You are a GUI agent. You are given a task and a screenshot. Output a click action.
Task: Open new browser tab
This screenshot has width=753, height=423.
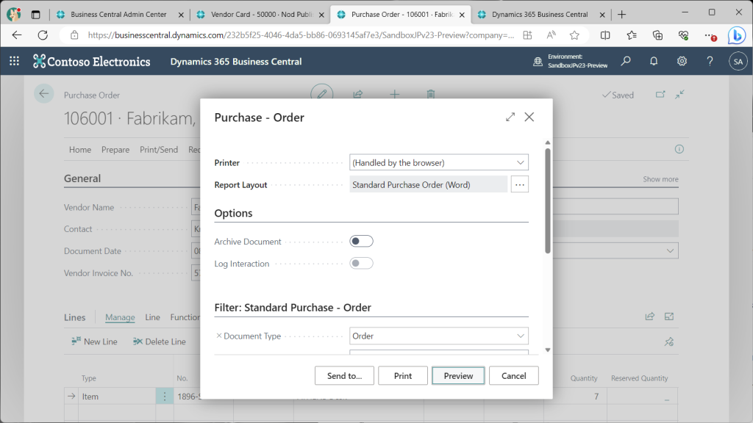tap(621, 15)
